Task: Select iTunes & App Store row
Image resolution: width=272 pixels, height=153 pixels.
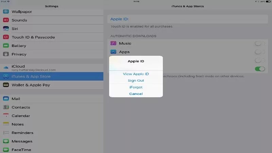Action: click(x=52, y=76)
